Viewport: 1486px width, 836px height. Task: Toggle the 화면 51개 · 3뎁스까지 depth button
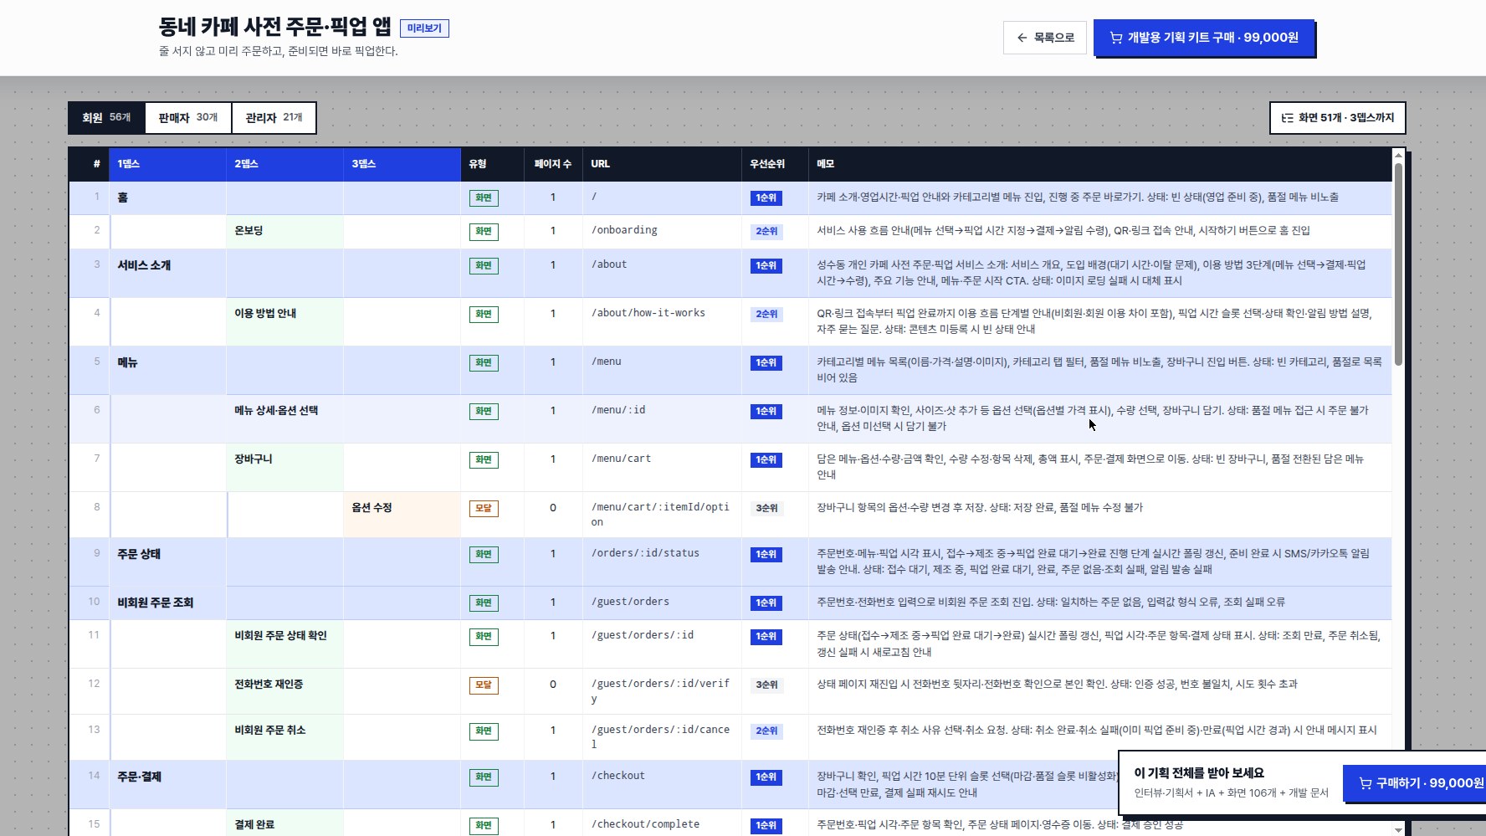click(1337, 118)
